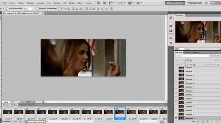
Task: Toggle the Auto-zaznaczanie checkbox
Action: tap(7, 9)
